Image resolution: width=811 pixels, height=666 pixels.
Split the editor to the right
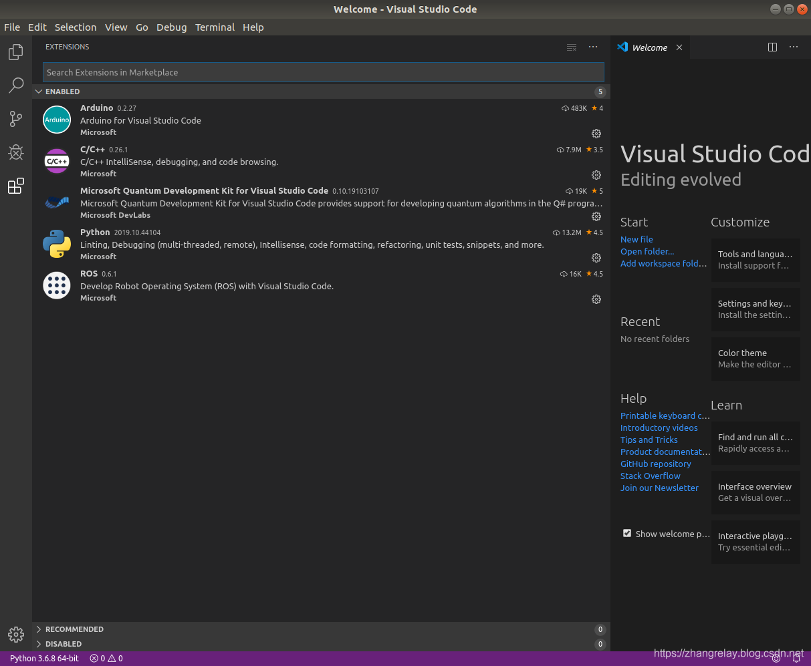click(x=772, y=47)
